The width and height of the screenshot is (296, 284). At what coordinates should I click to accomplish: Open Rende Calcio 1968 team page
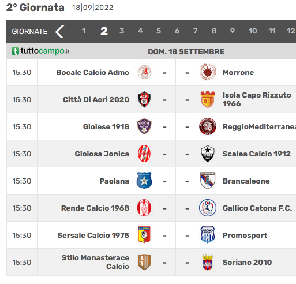tap(95, 208)
